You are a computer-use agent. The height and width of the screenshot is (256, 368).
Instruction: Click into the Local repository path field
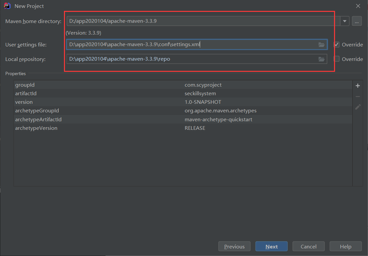coord(197,59)
